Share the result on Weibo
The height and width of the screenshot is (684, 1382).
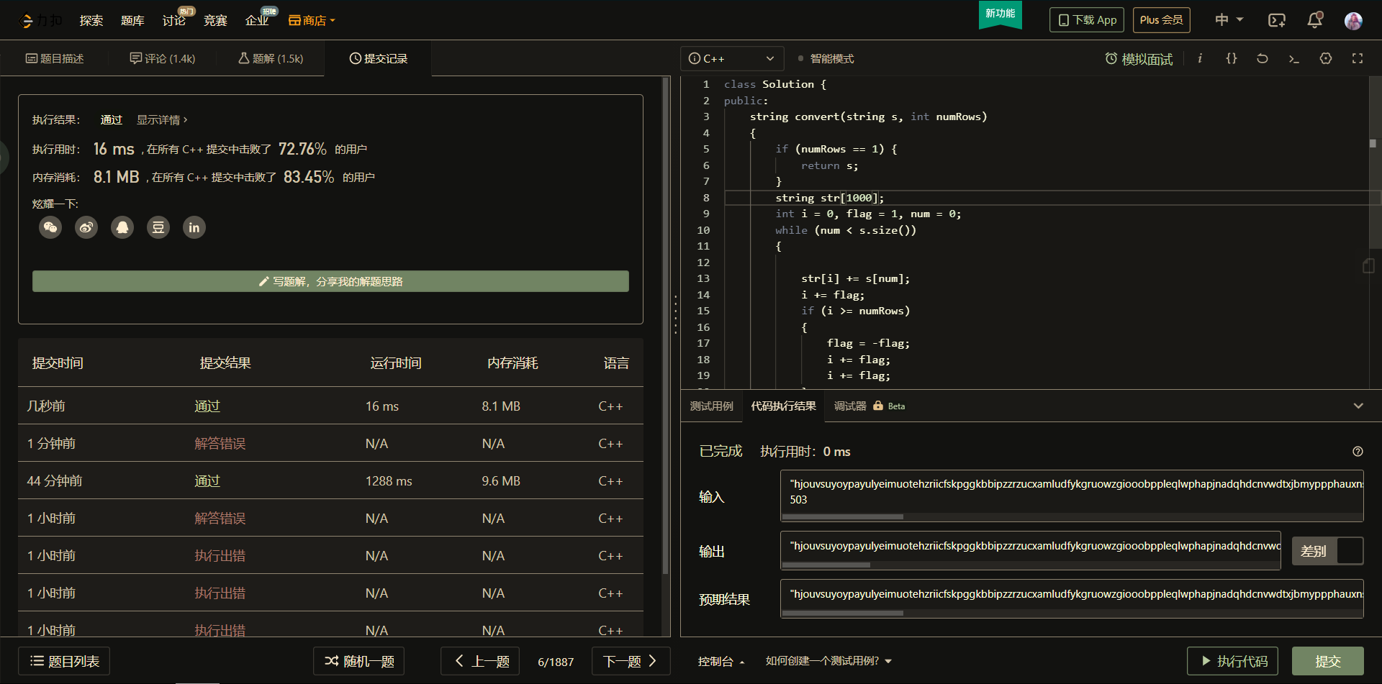click(86, 227)
